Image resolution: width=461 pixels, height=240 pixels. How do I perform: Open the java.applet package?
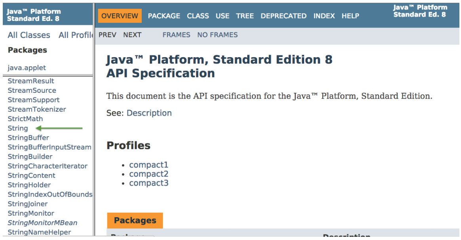(x=27, y=68)
